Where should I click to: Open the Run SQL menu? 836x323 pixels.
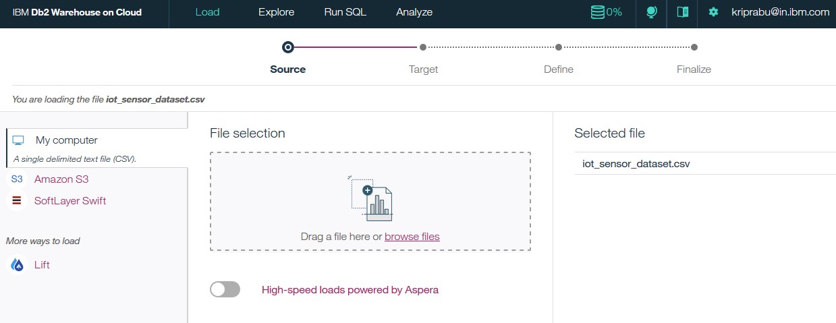345,12
